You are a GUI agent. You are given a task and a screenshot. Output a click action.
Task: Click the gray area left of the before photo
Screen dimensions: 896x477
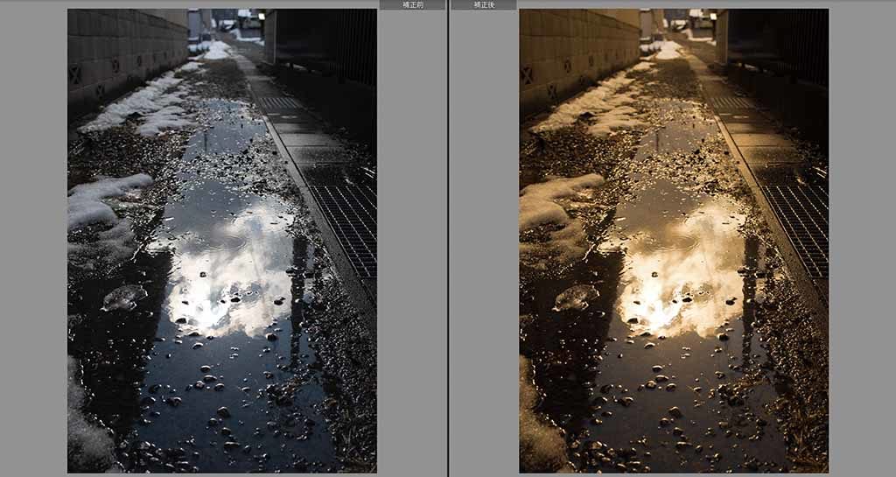(33, 238)
